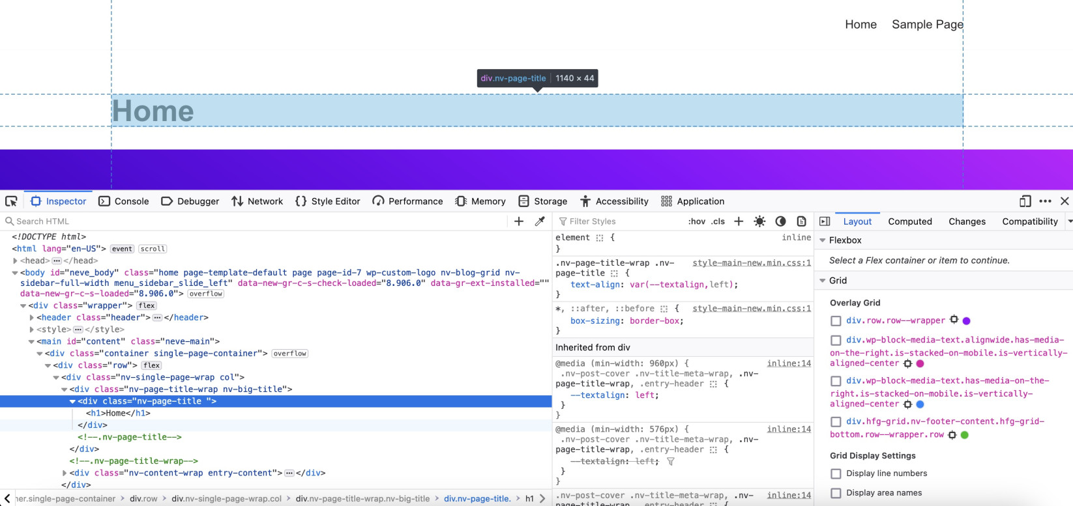
Task: Open first inline:14 source link
Action: [x=789, y=363]
